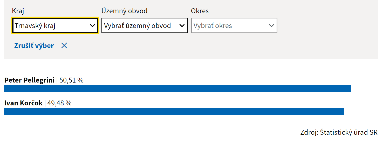This screenshot has width=383, height=149.
Task: Open the Vybrať okres dropdown
Action: 234,26
